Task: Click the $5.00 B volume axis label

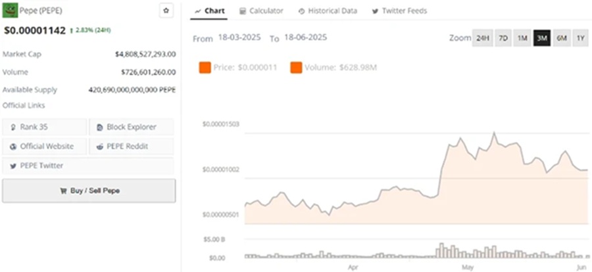Action: pyautogui.click(x=214, y=240)
